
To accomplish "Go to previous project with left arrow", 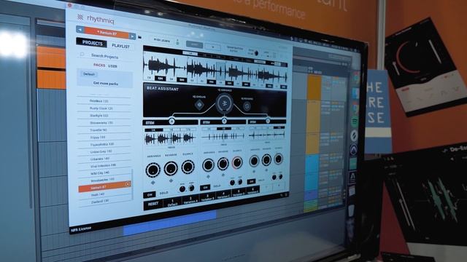I will click(80, 30).
